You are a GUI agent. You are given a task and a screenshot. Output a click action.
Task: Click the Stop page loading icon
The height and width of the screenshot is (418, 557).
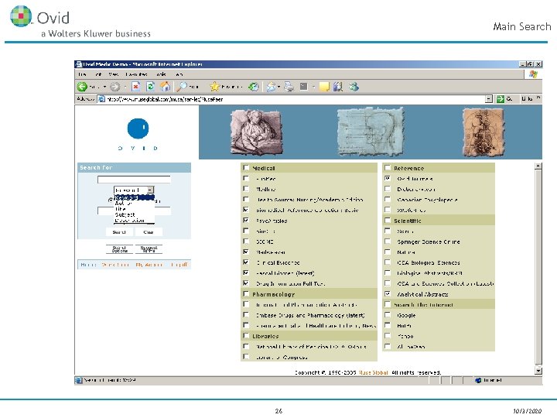135,87
